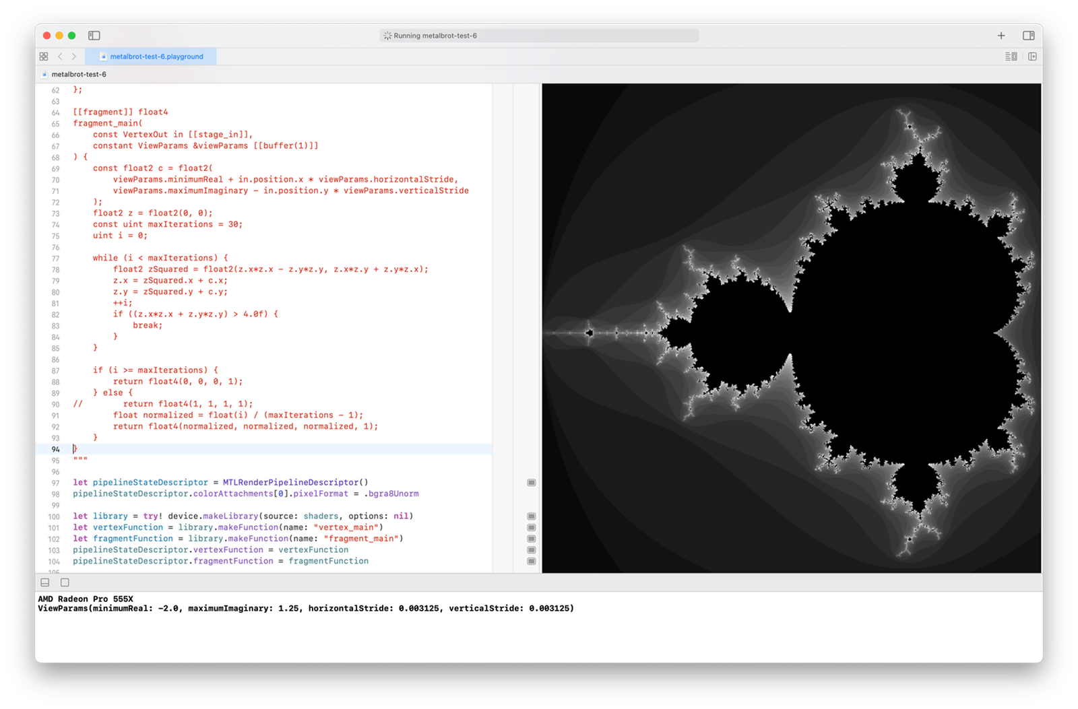Stop playground execution with the square button

click(65, 582)
